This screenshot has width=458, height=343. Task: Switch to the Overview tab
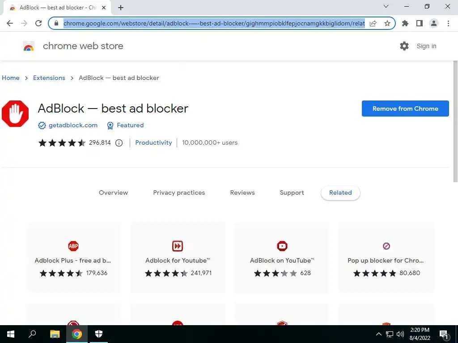(113, 193)
